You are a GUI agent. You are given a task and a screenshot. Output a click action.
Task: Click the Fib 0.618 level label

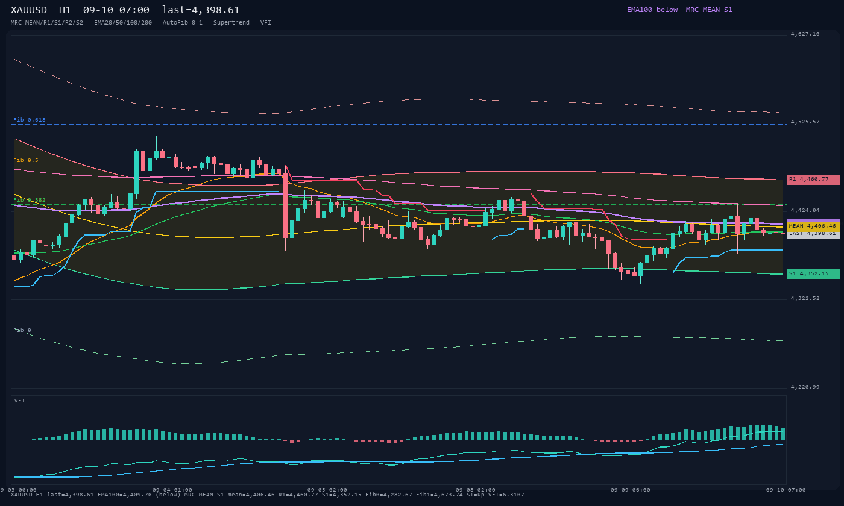click(30, 120)
